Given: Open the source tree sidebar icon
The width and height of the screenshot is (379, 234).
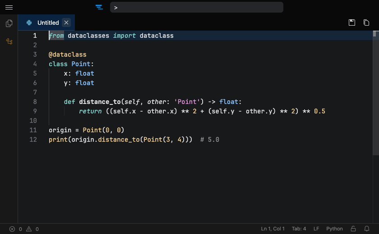Looking at the screenshot, I should click(9, 41).
